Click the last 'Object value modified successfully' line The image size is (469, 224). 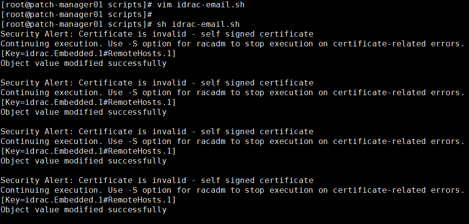(x=84, y=210)
